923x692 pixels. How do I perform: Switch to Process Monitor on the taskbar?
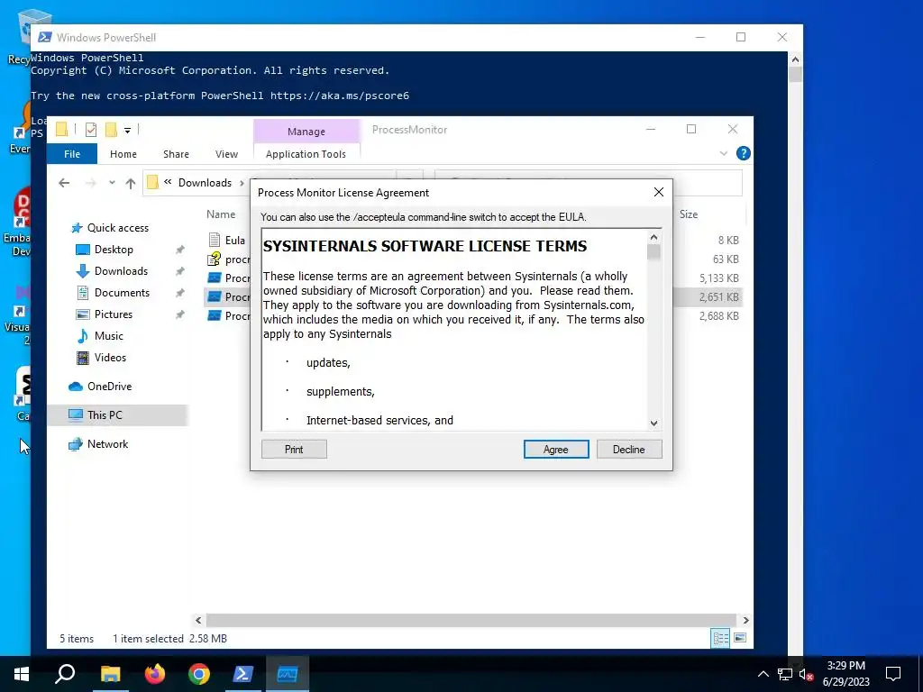pos(288,674)
